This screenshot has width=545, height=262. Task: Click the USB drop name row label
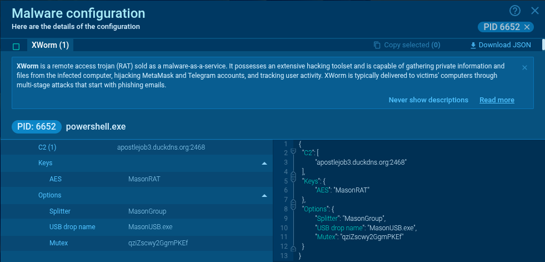pos(72,227)
